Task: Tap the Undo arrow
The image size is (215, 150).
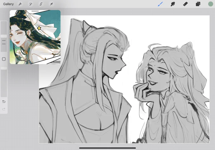Action: tap(4, 102)
